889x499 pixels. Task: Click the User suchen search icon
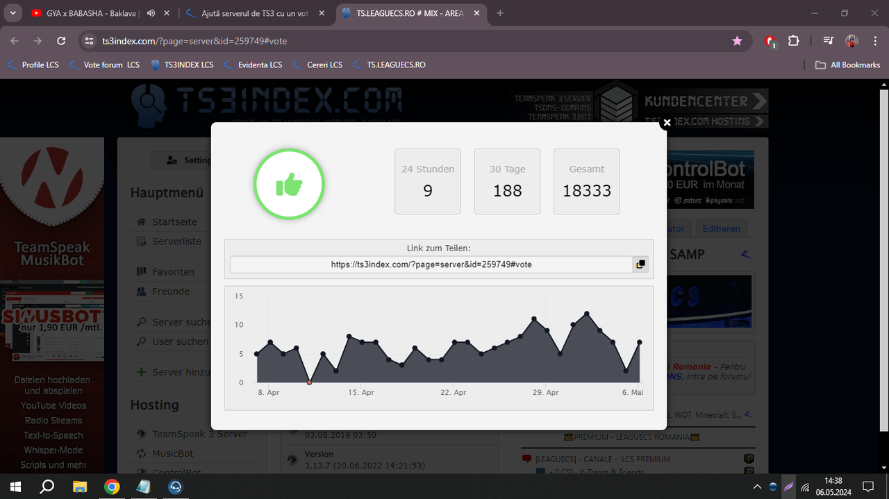[142, 341]
